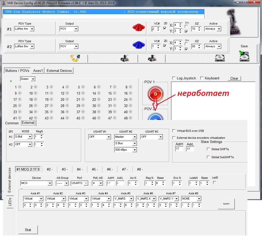Click the blue POV 2 indicator
The width and height of the screenshot is (262, 237).
[x=155, y=117]
